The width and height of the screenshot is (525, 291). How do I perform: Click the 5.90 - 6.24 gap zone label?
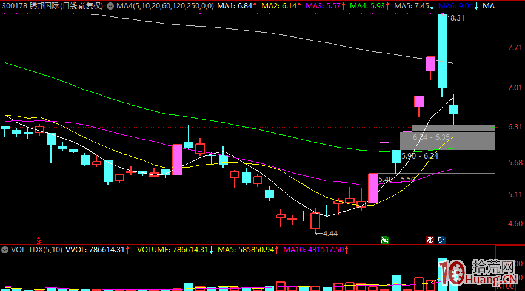coord(420,156)
